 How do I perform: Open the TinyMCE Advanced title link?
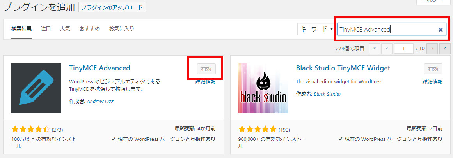tap(99, 68)
